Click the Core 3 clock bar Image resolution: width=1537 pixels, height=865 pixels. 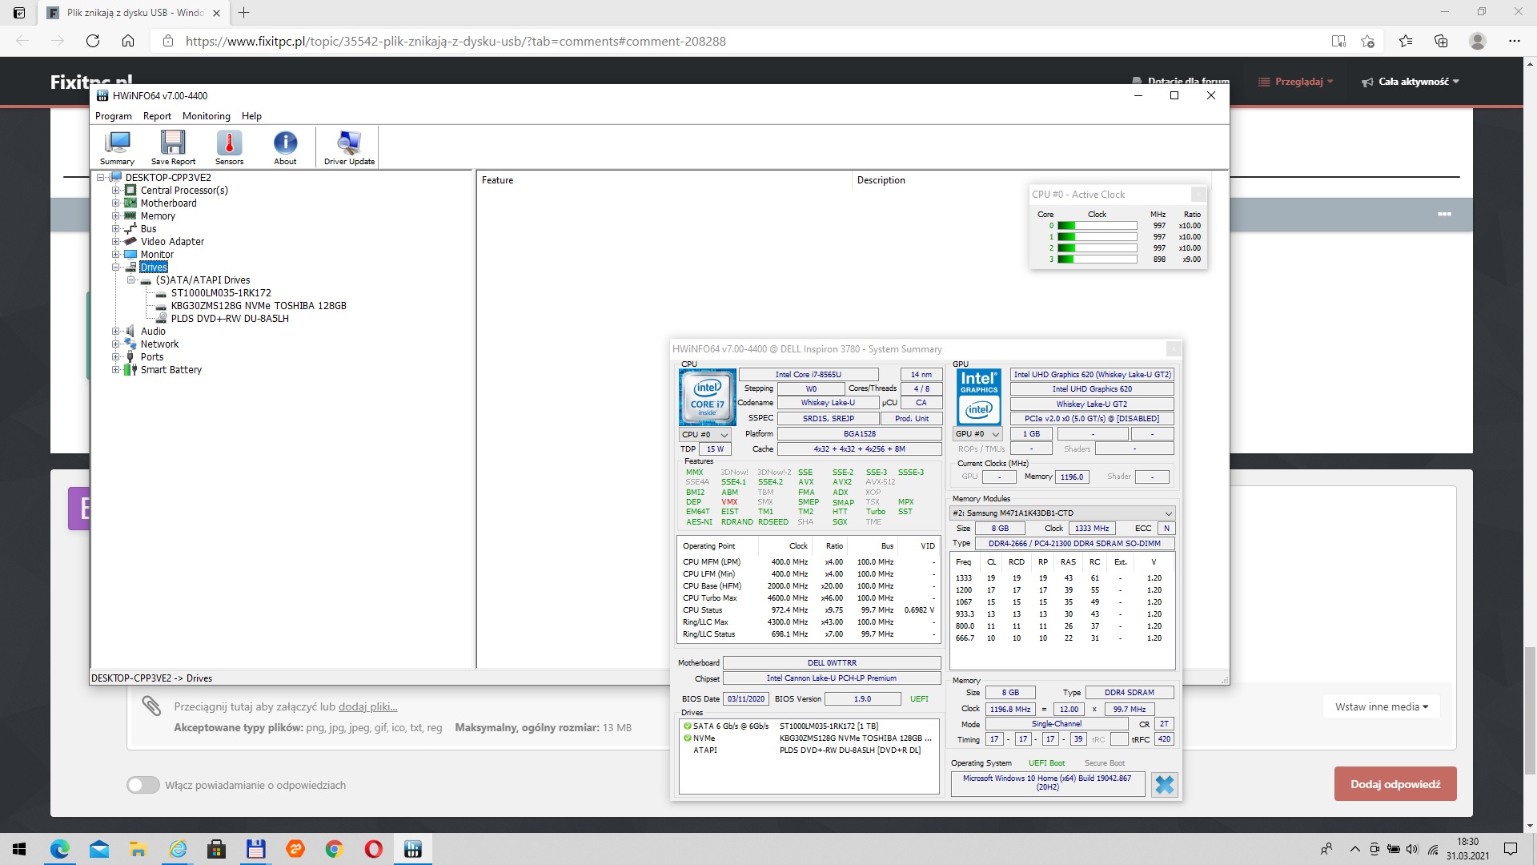(x=1097, y=259)
